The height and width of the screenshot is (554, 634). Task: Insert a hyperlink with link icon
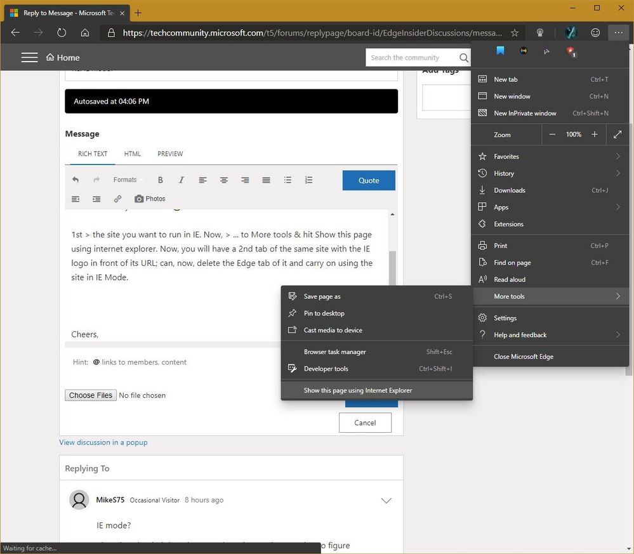click(117, 199)
